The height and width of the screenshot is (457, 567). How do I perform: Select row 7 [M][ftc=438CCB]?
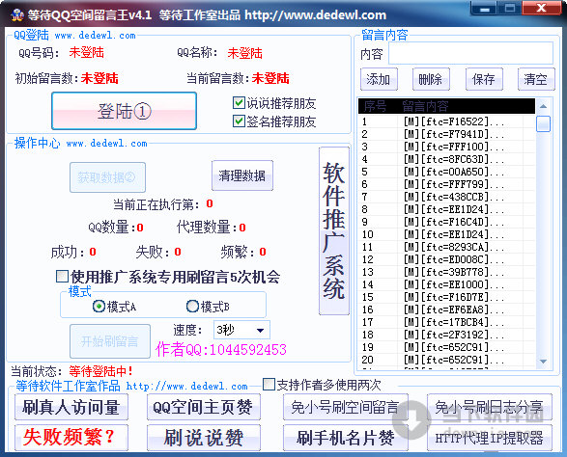pyautogui.click(x=446, y=197)
